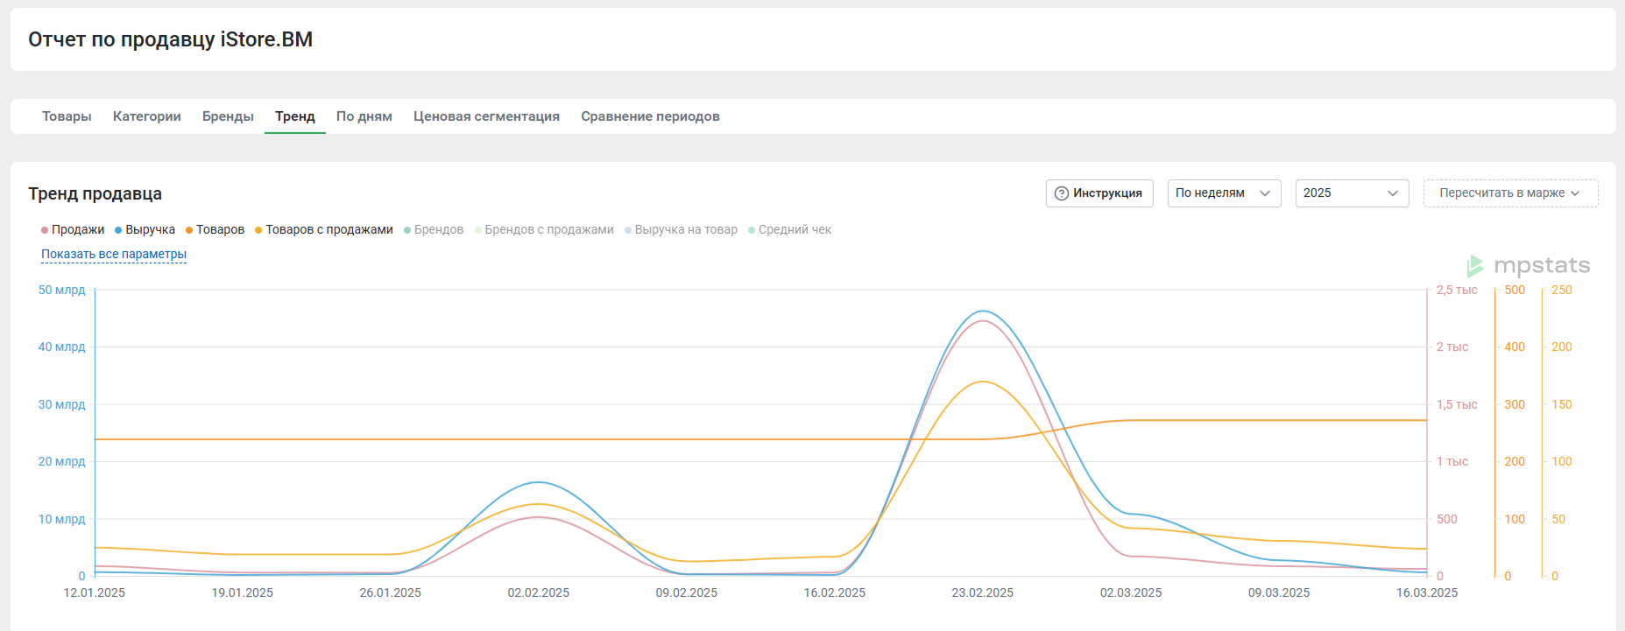Disable Товаров с продажами legend item
The image size is (1625, 631).
pyautogui.click(x=324, y=230)
